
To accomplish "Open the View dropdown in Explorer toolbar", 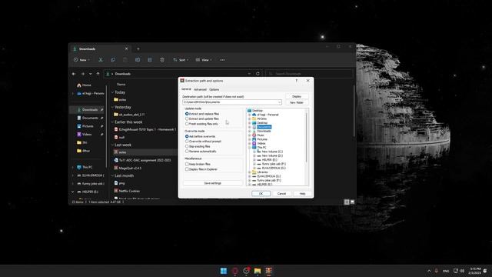I will pyautogui.click(x=204, y=60).
